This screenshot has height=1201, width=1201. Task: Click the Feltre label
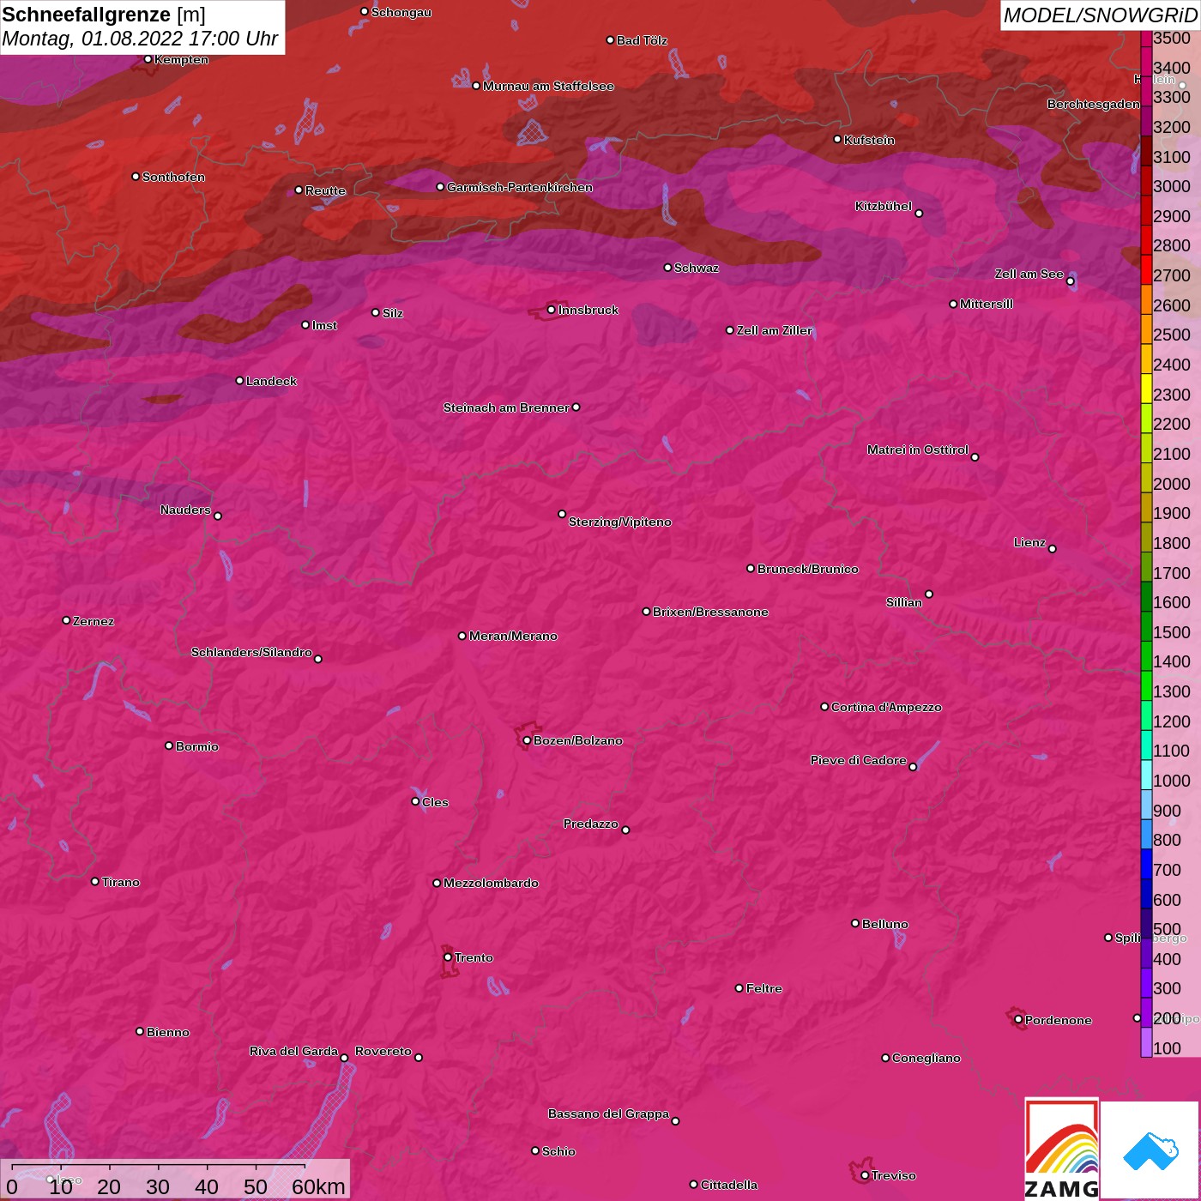point(763,988)
